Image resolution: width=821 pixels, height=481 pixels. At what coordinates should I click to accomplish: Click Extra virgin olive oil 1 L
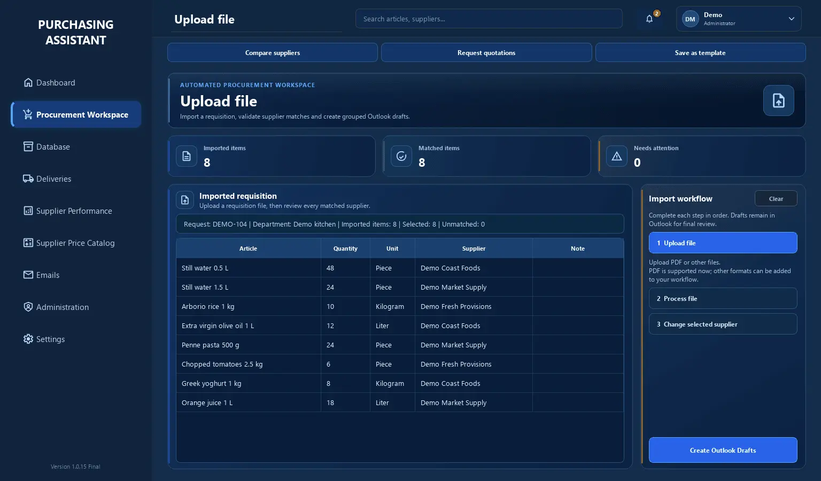249,325
